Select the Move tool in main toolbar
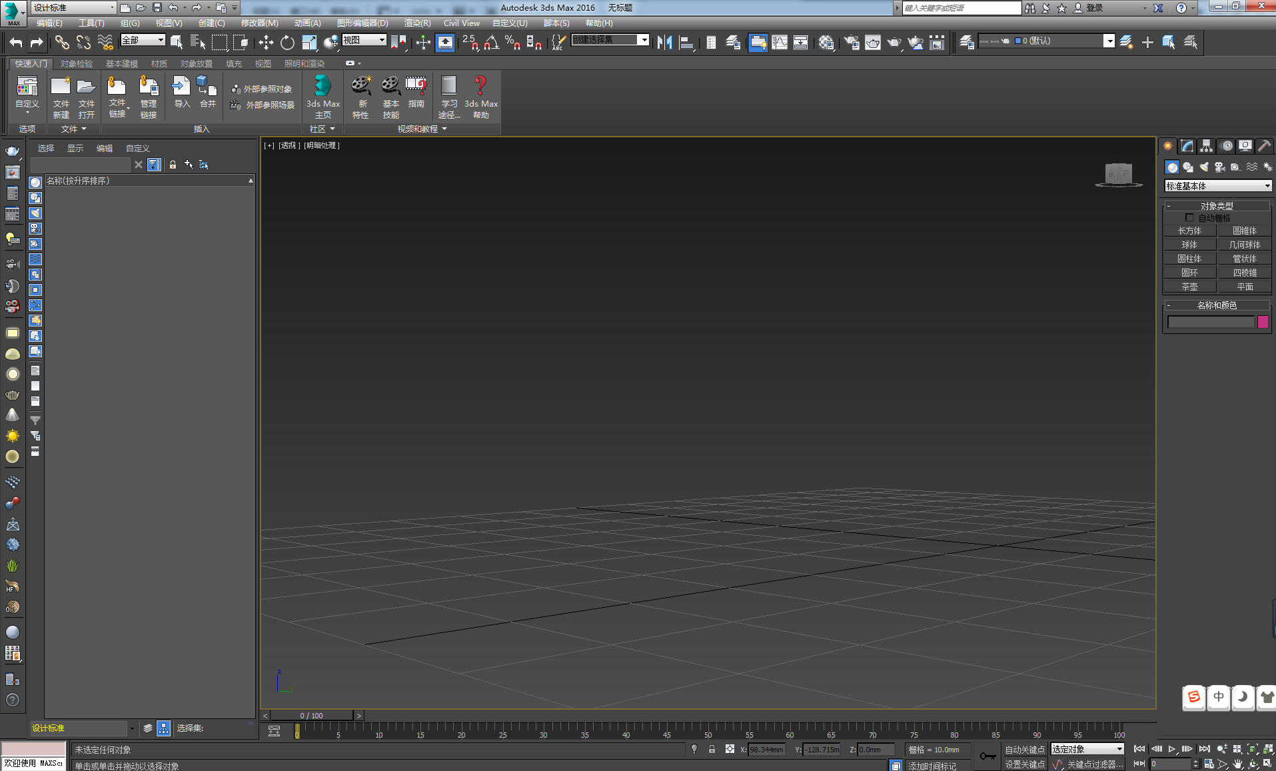The image size is (1276, 771). point(266,43)
